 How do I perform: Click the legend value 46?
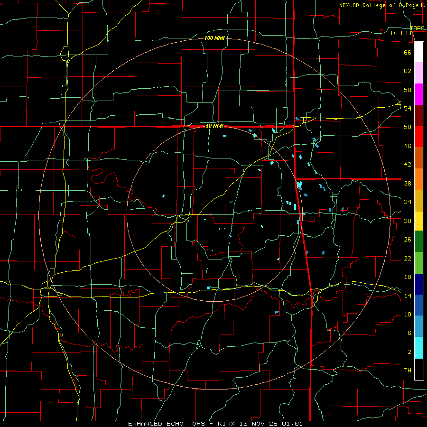(408, 146)
